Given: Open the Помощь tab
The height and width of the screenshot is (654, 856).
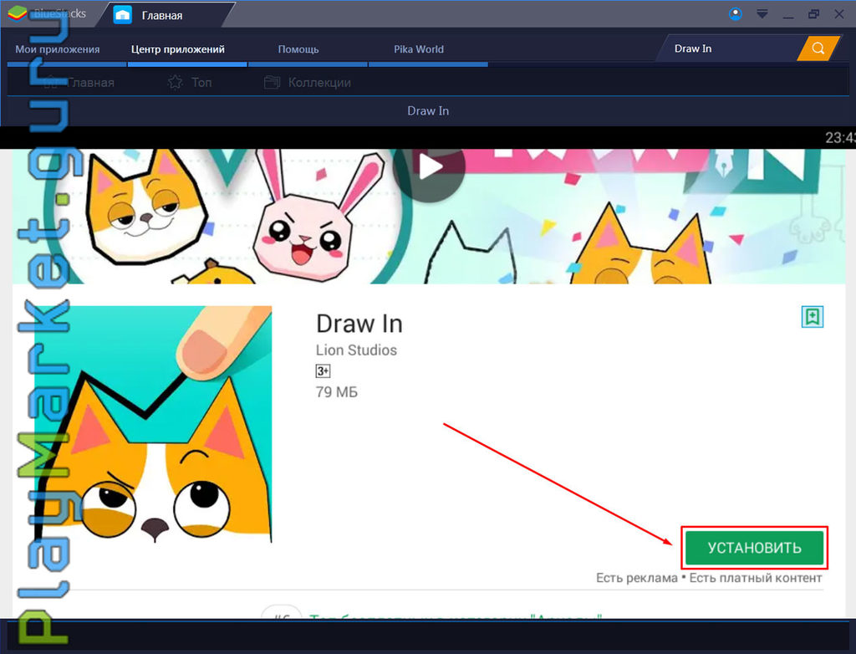Looking at the screenshot, I should [298, 49].
